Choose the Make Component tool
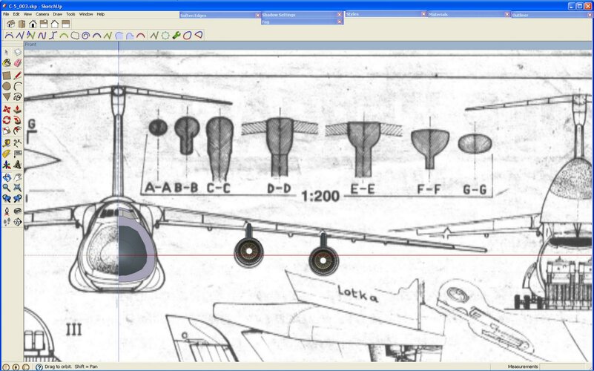The image size is (594, 371). click(17, 52)
